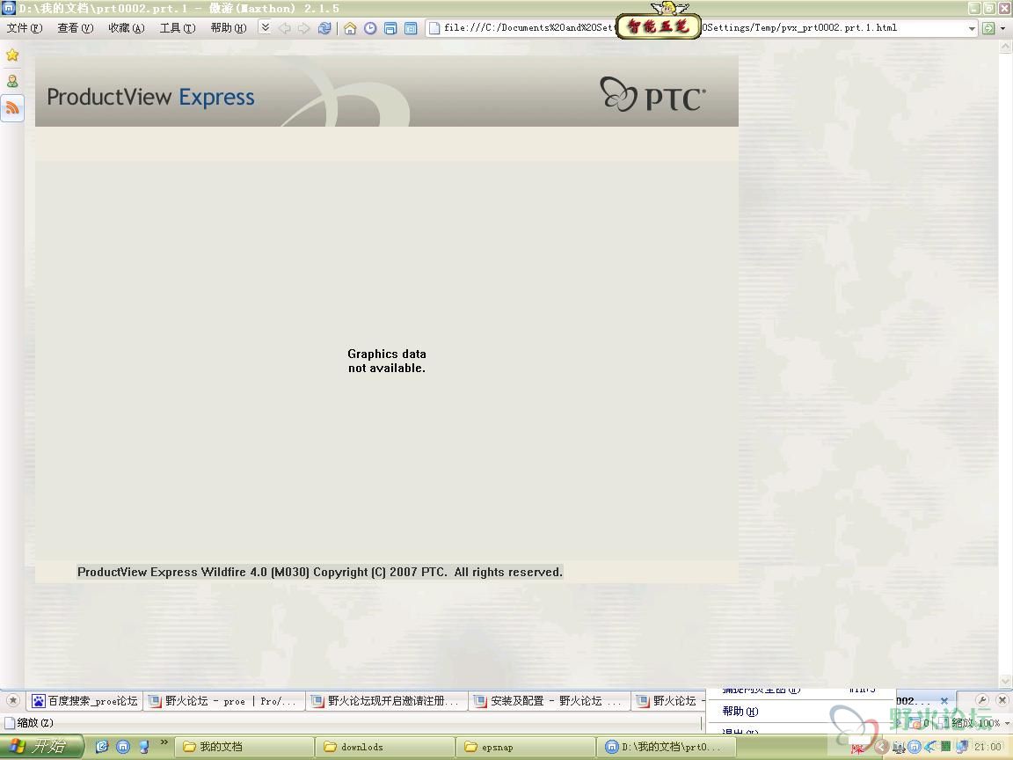Open the dropdown next to the Go button

click(1002, 28)
